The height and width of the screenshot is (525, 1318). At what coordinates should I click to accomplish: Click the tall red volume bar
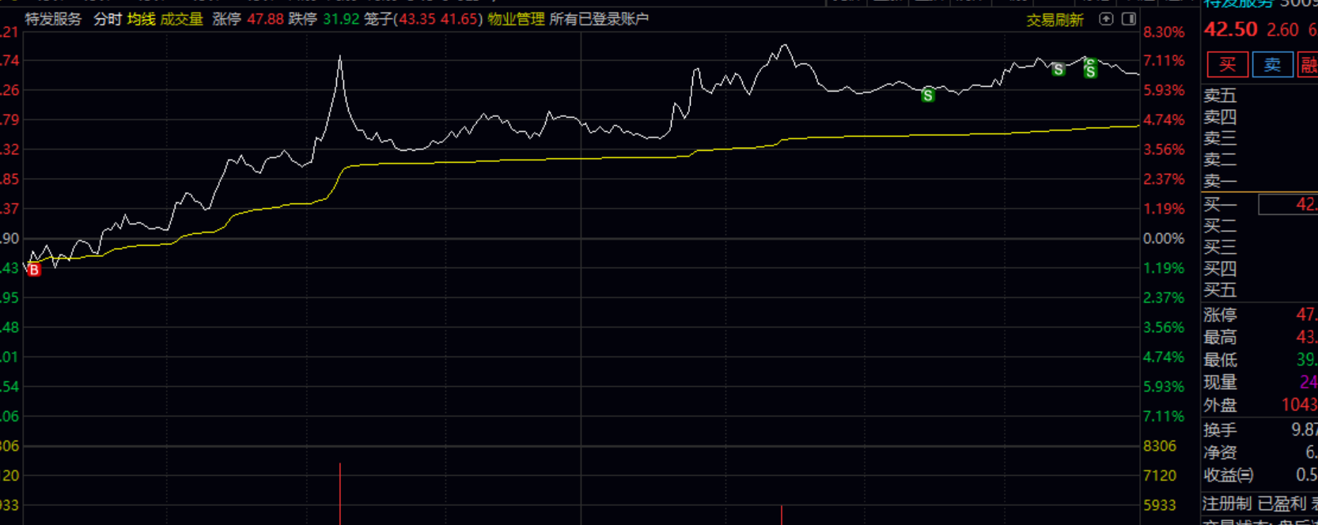pos(340,494)
